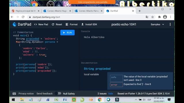Viewport: 184px width, 103px height.
Task: Open the notifications action center
Action: tap(169, 100)
